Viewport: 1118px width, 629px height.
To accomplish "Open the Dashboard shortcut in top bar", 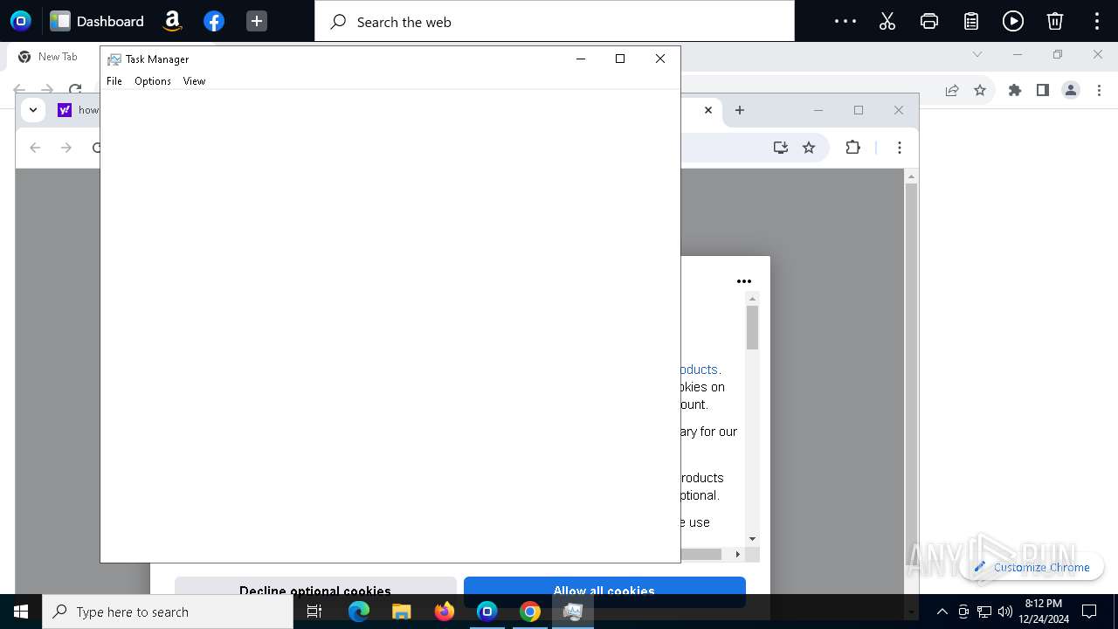I will [x=98, y=21].
